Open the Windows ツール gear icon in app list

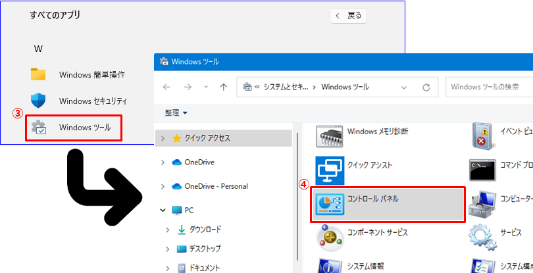38,128
